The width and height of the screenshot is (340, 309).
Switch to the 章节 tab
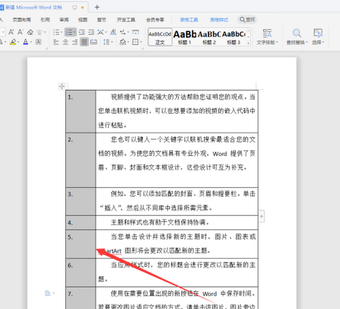pyautogui.click(x=101, y=20)
